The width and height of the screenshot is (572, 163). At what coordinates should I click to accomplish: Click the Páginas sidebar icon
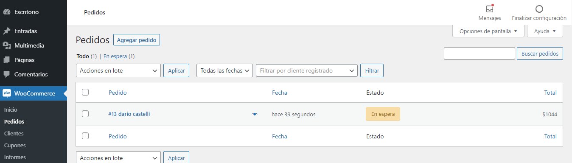(x=6, y=60)
